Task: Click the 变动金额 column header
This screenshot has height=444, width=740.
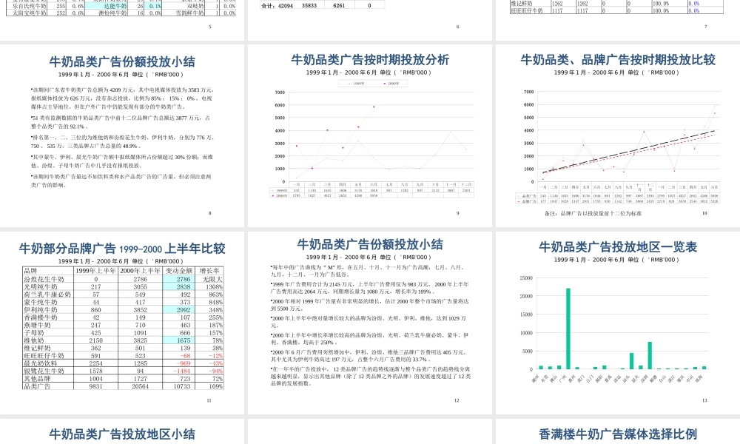Action: click(179, 271)
